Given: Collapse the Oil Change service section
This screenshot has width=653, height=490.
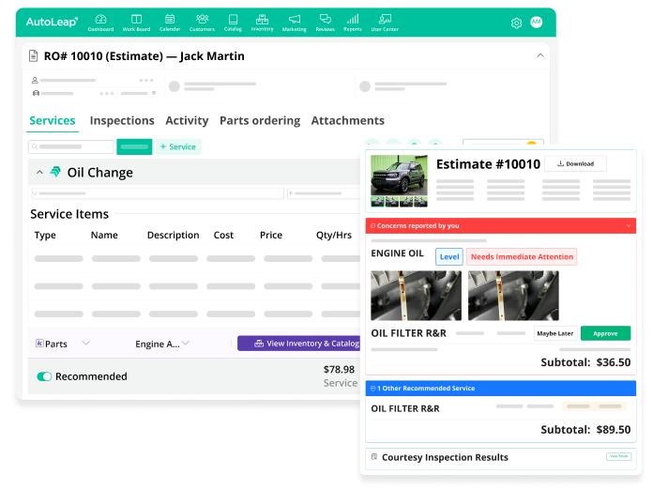Looking at the screenshot, I should coord(39,172).
